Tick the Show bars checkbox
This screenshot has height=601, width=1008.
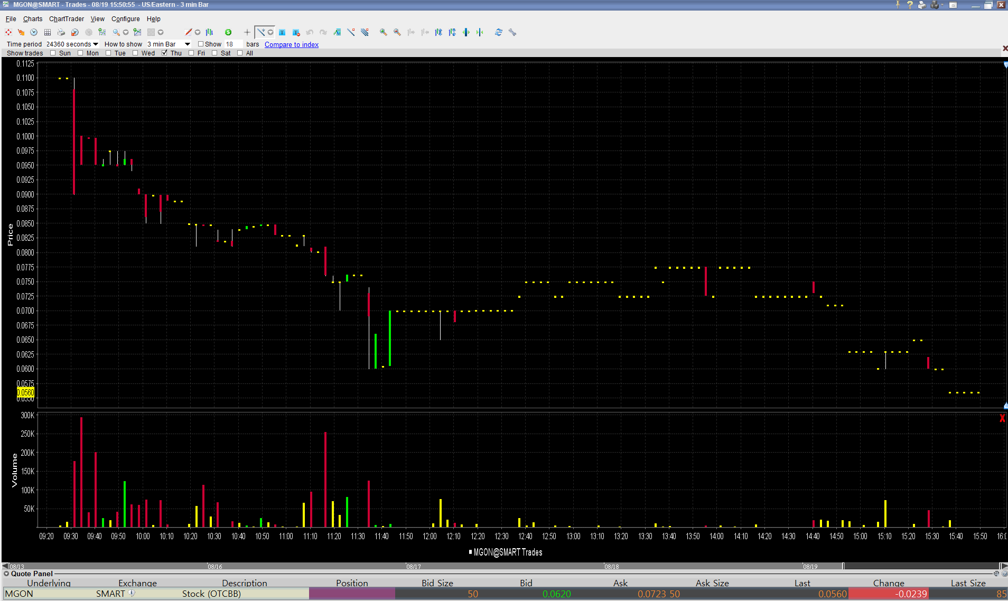[201, 44]
